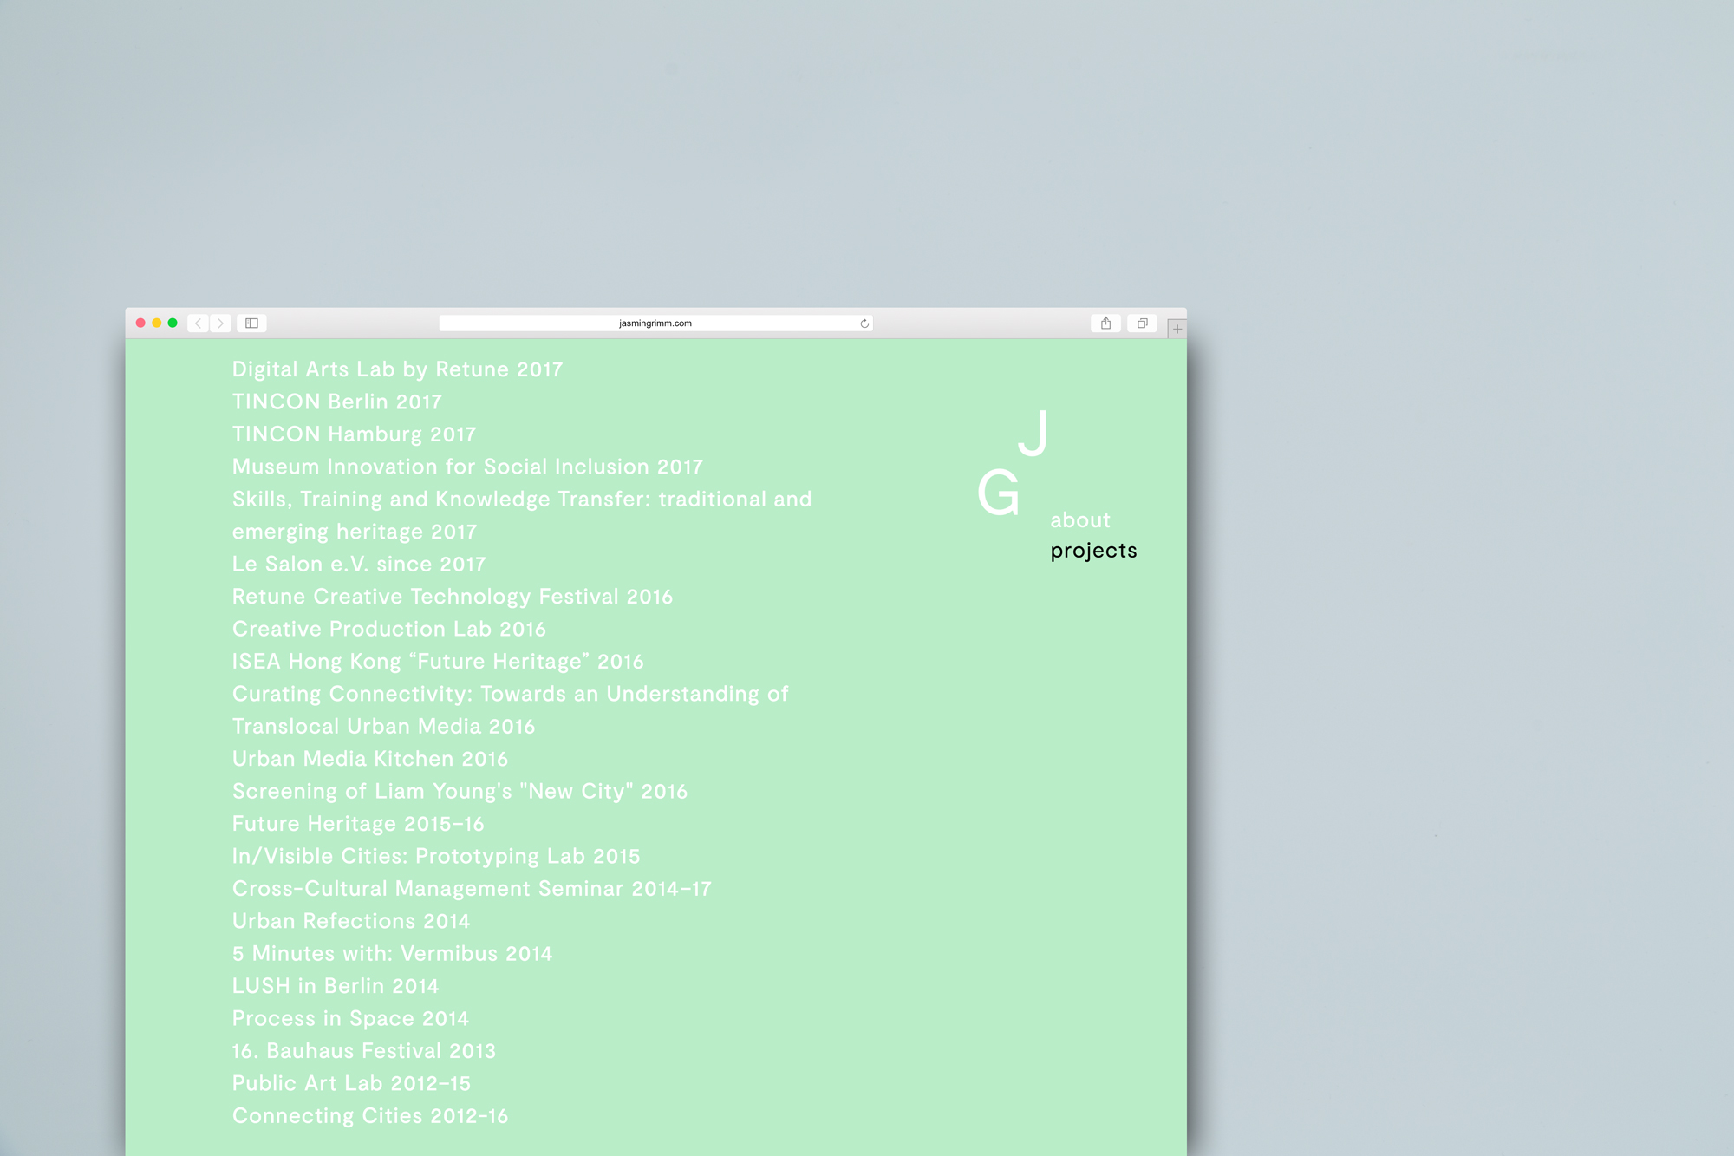This screenshot has width=1734, height=1156.
Task: Open Connecting Cities 2012–16 link
Action: pos(369,1115)
